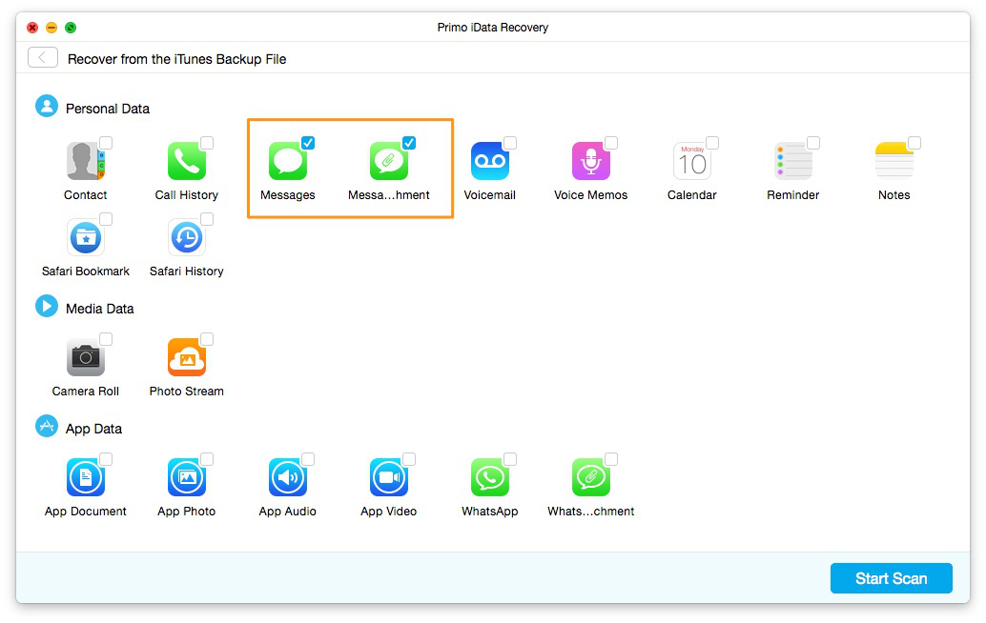Tick the Calendar checkbox
986x623 pixels.
tap(712, 143)
